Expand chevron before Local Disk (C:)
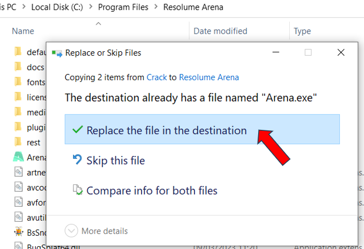Image resolution: width=364 pixels, height=249 pixels. (x=24, y=7)
